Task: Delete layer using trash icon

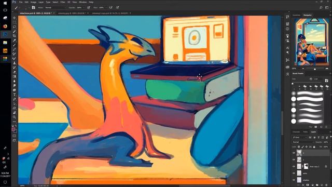Action: pos(326,185)
